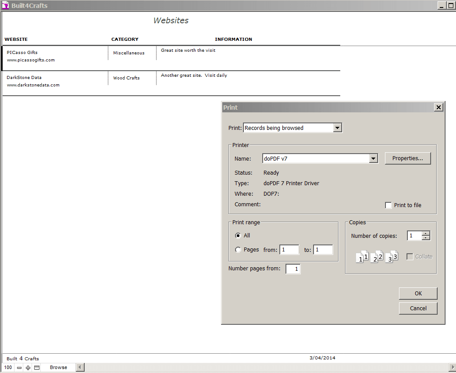Click the Built4Crafts application icon

(x=5, y=5)
